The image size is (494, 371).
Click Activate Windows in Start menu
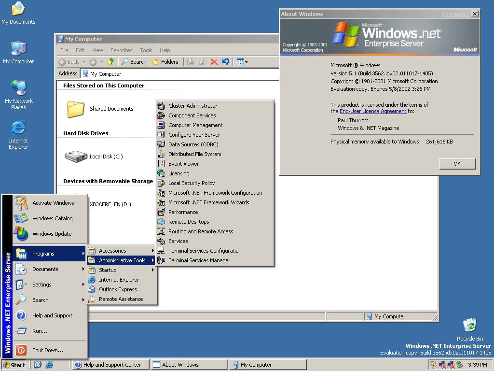[x=50, y=203]
